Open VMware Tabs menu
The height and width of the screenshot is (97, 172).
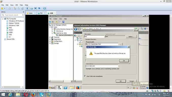(21, 5)
